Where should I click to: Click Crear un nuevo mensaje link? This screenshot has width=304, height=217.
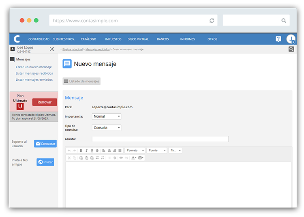tap(34, 67)
